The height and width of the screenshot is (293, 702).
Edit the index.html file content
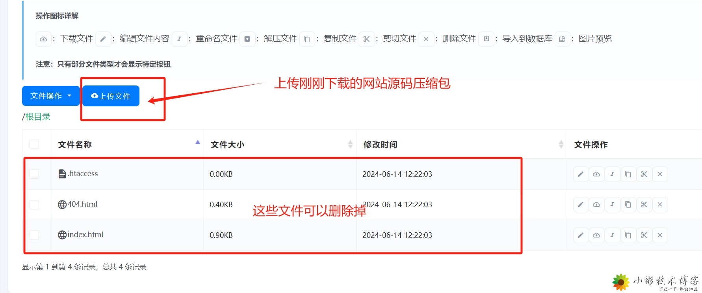[581, 235]
